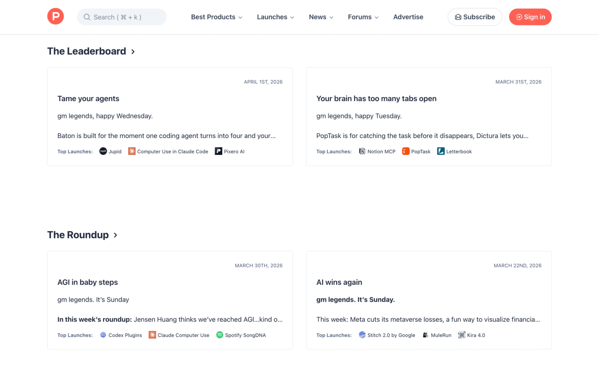Click Notion MCP launch name
This screenshot has width=599, height=373.
pyautogui.click(x=381, y=152)
